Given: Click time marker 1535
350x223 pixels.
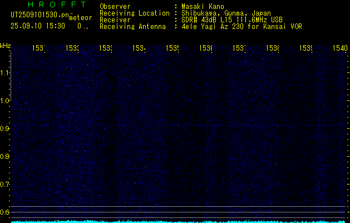Looking at the screenshot, I should point(172,48).
